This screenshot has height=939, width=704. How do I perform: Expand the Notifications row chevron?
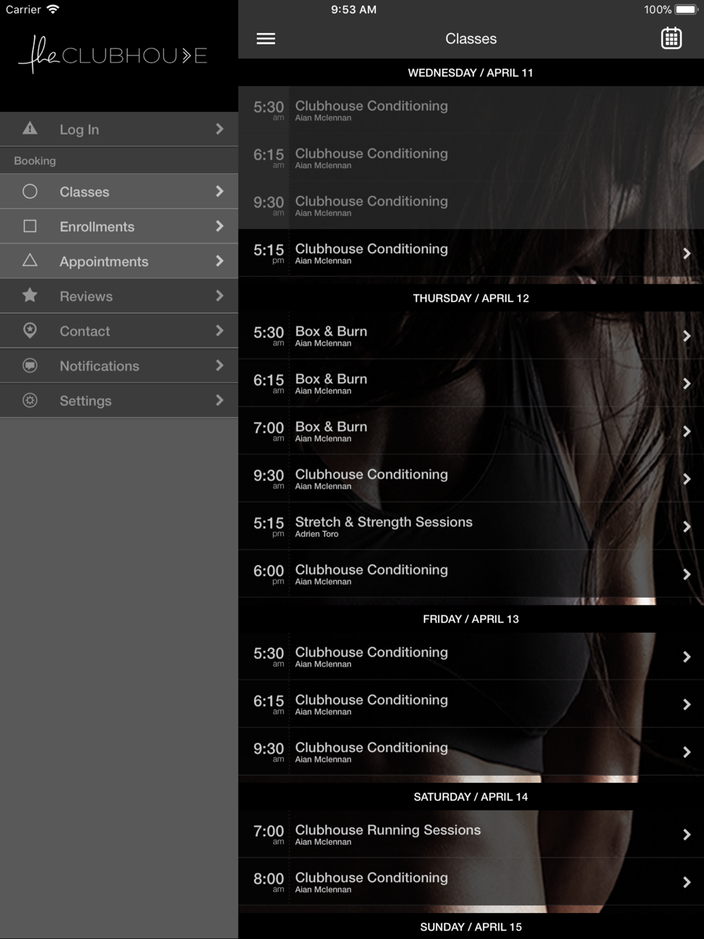tap(220, 365)
